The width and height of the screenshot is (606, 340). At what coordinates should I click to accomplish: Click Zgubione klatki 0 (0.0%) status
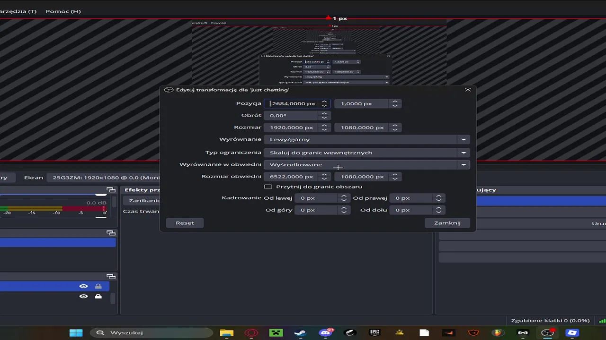click(x=550, y=321)
